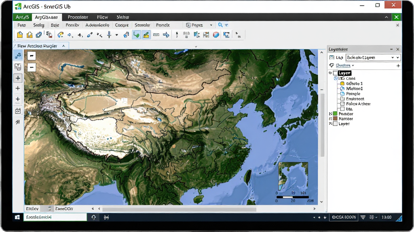Click the blue route icon in left sidebar
414x232 pixels.
(18, 56)
